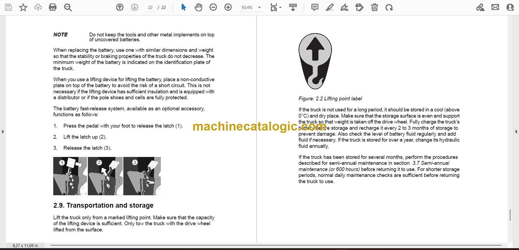This screenshot has height=250, width=519.
Task: Rotate the page with the rotate icon
Action: (x=389, y=7)
